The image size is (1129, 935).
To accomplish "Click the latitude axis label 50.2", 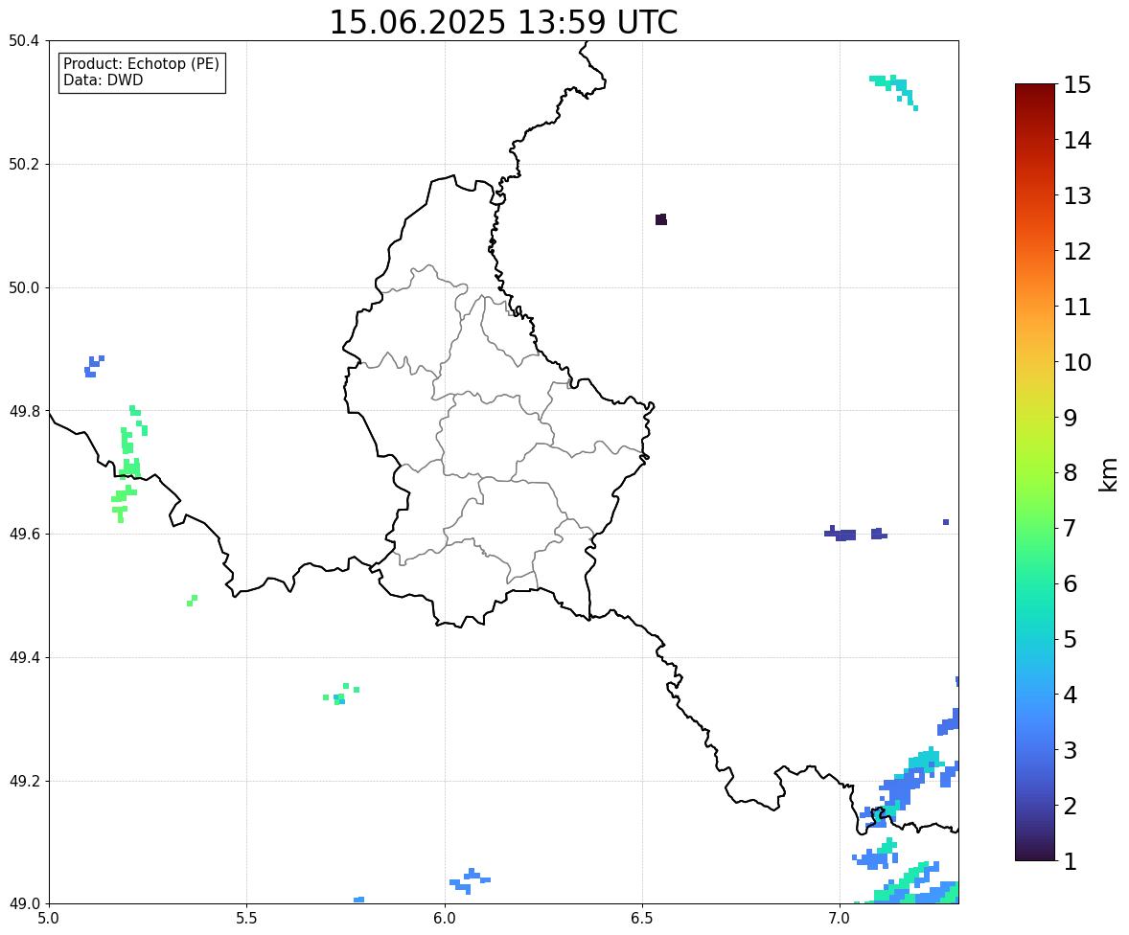I will [x=24, y=164].
